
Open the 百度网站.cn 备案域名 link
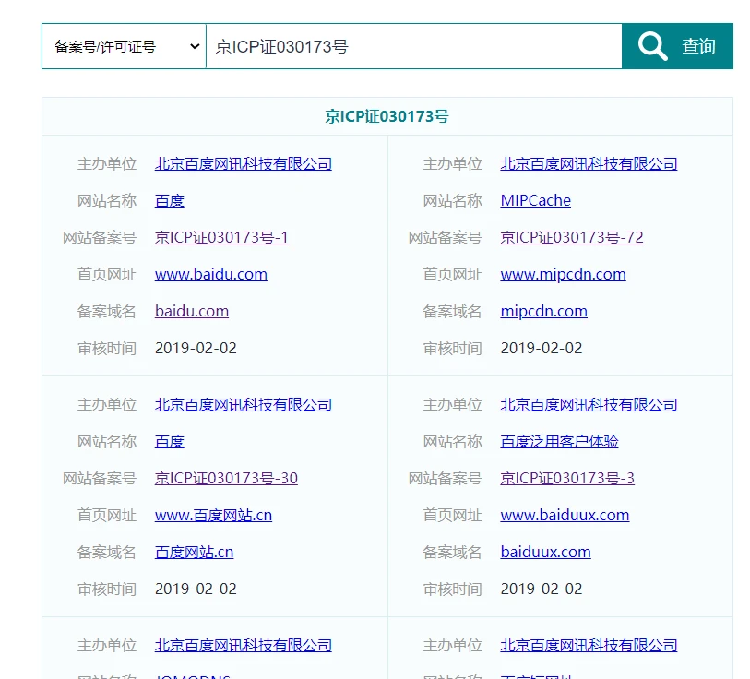[195, 552]
